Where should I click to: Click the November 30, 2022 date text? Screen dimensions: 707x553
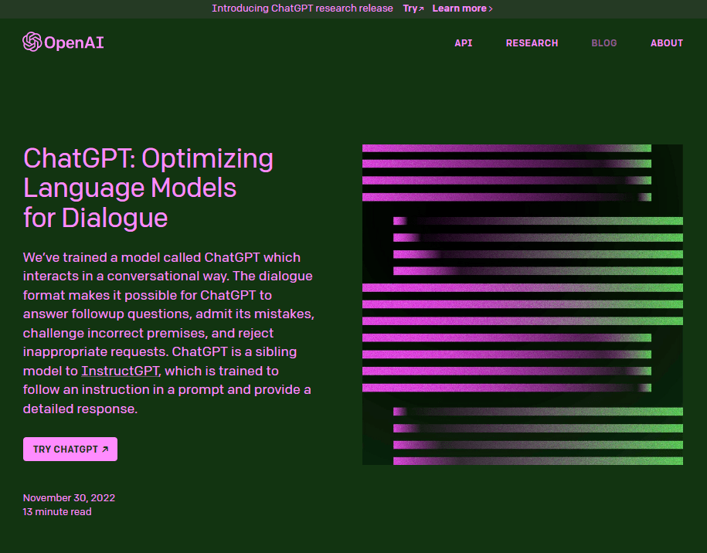coord(69,497)
